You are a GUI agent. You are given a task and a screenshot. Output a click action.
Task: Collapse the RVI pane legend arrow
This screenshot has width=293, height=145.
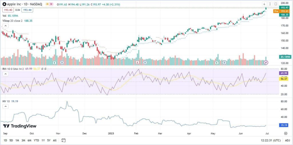[6, 74]
